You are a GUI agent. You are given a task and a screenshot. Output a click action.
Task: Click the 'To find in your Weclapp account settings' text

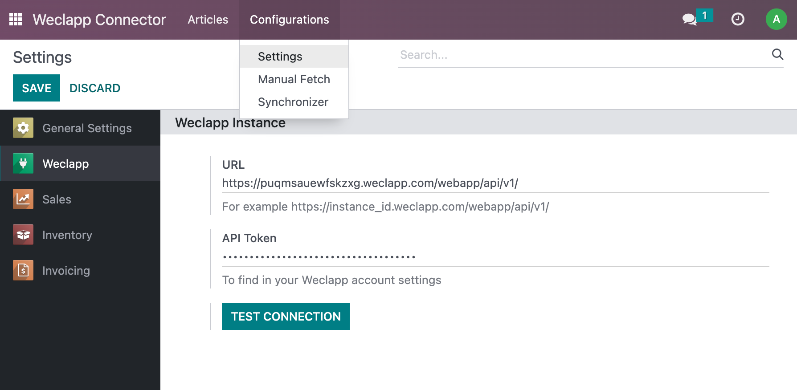[331, 280]
